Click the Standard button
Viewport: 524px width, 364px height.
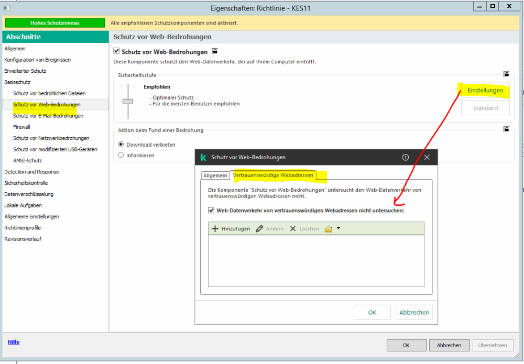pyautogui.click(x=485, y=108)
